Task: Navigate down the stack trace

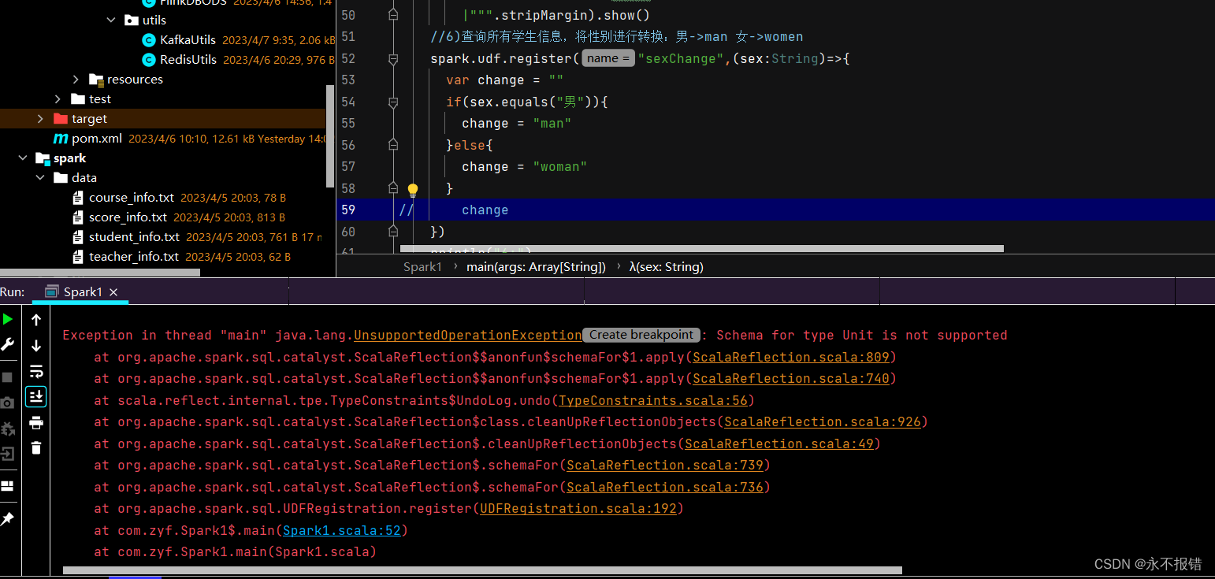Action: click(x=35, y=345)
